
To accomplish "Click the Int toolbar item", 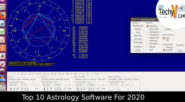I will click(83, 74).
